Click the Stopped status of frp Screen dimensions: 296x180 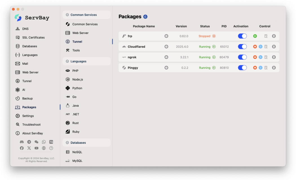tap(204, 36)
